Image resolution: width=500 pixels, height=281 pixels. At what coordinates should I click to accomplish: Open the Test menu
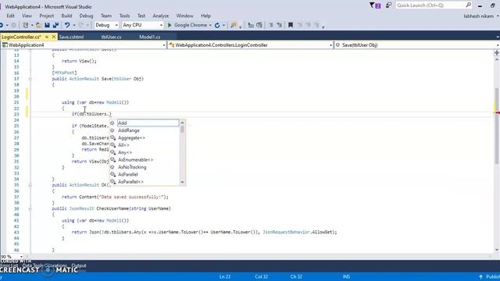click(141, 16)
